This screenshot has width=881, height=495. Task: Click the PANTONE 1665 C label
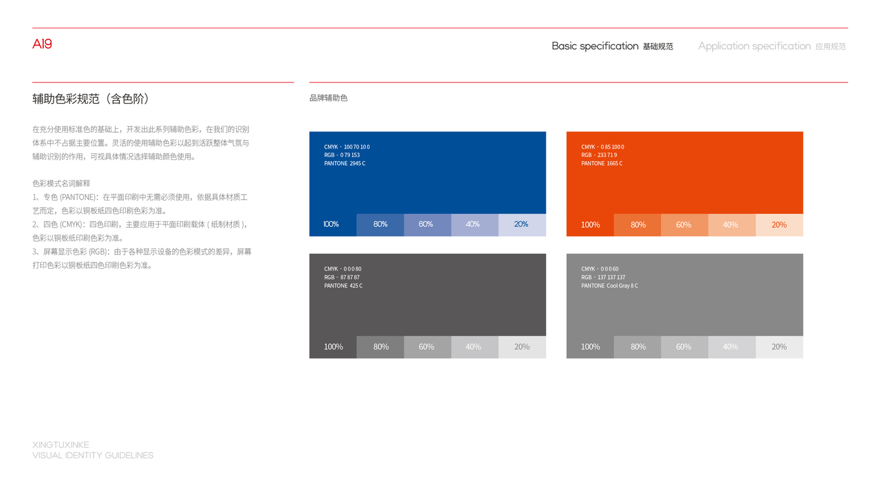pyautogui.click(x=602, y=164)
